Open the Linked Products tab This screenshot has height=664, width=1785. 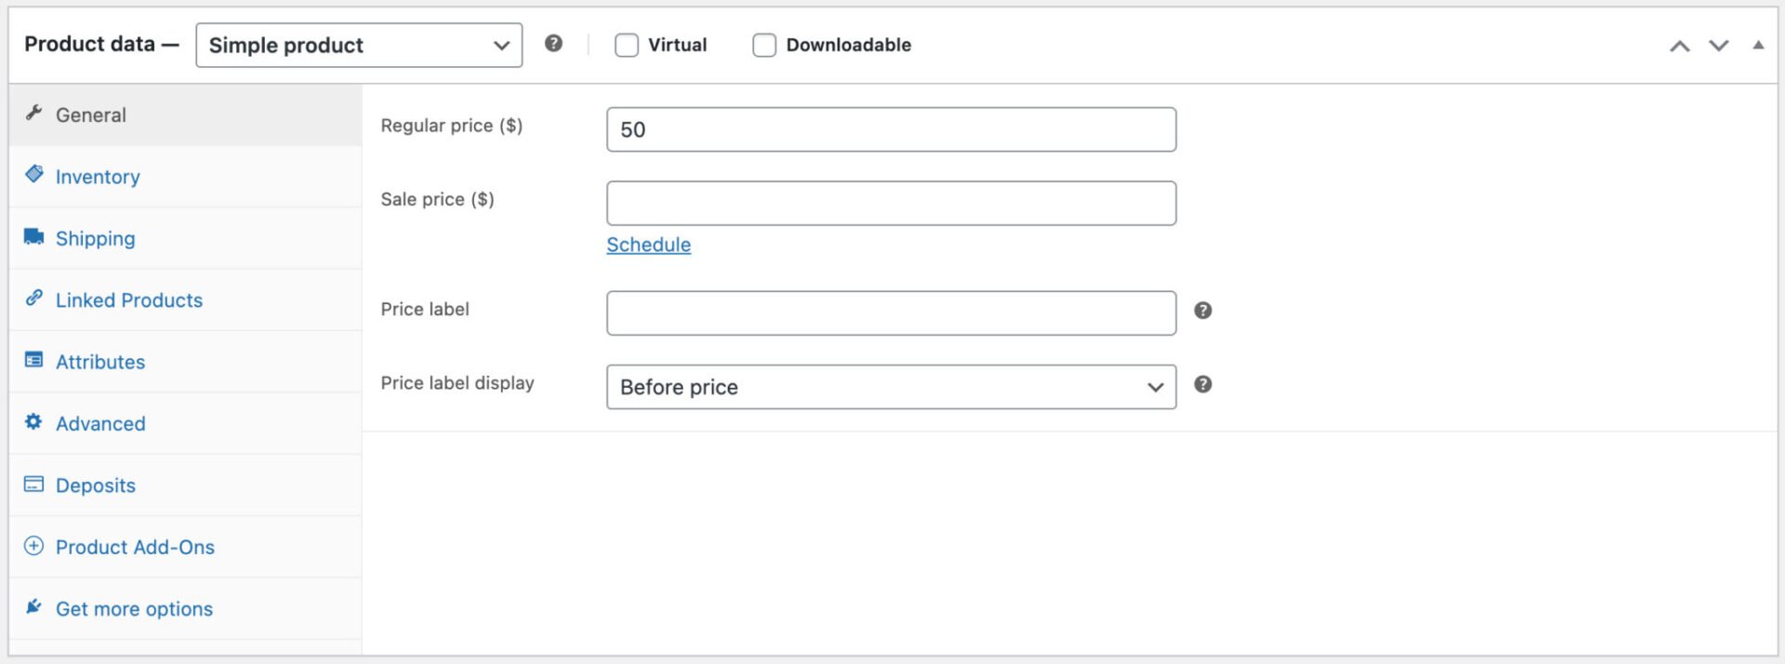[x=185, y=300]
